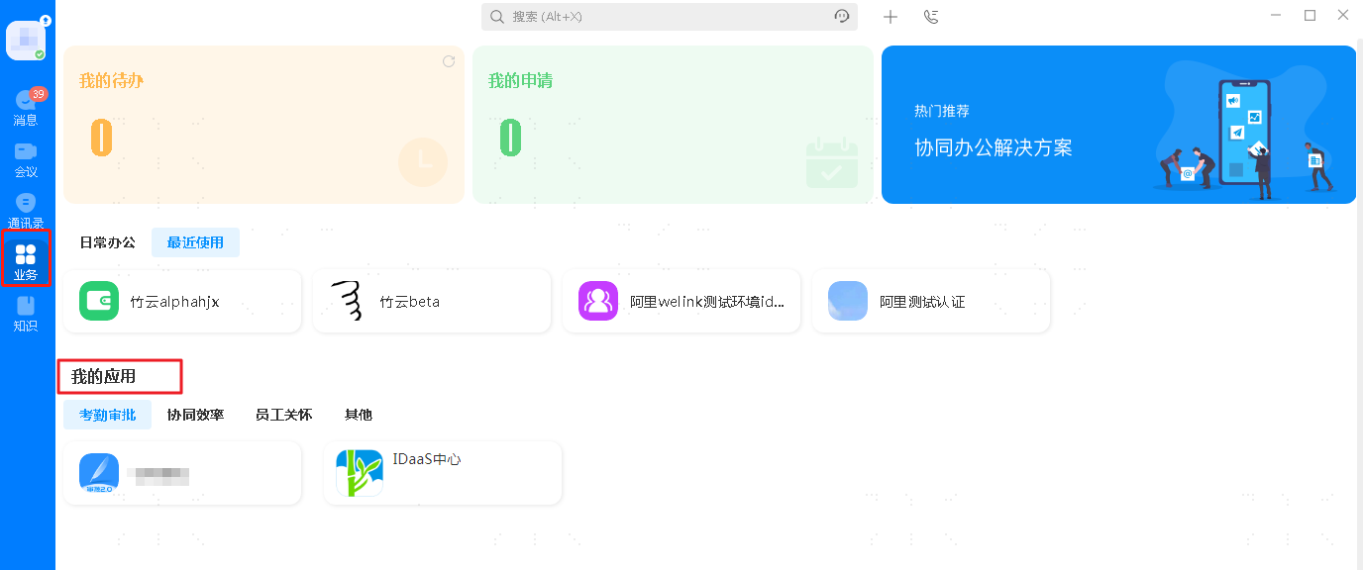1363x570 pixels.
Task: Open the 会议 meeting sidebar icon
Action: pyautogui.click(x=26, y=159)
